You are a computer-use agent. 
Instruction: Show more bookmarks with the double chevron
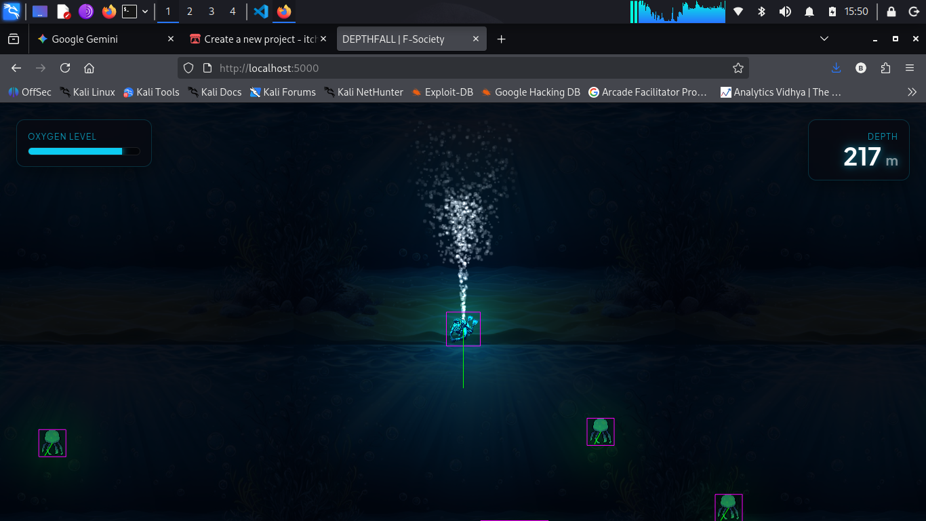(912, 92)
